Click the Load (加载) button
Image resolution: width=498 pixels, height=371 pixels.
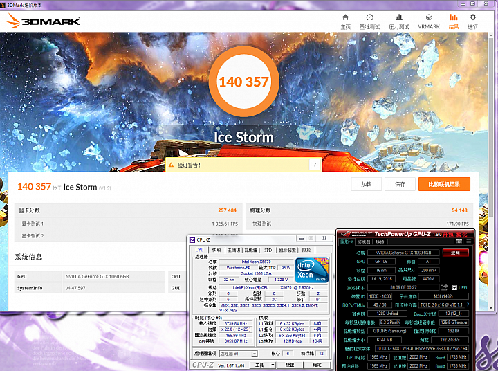pos(366,184)
